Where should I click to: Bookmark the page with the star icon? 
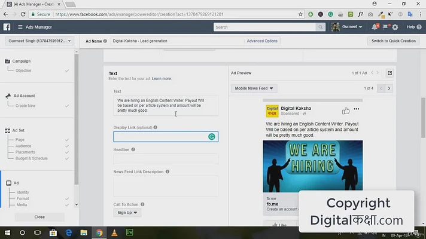[x=300, y=14]
